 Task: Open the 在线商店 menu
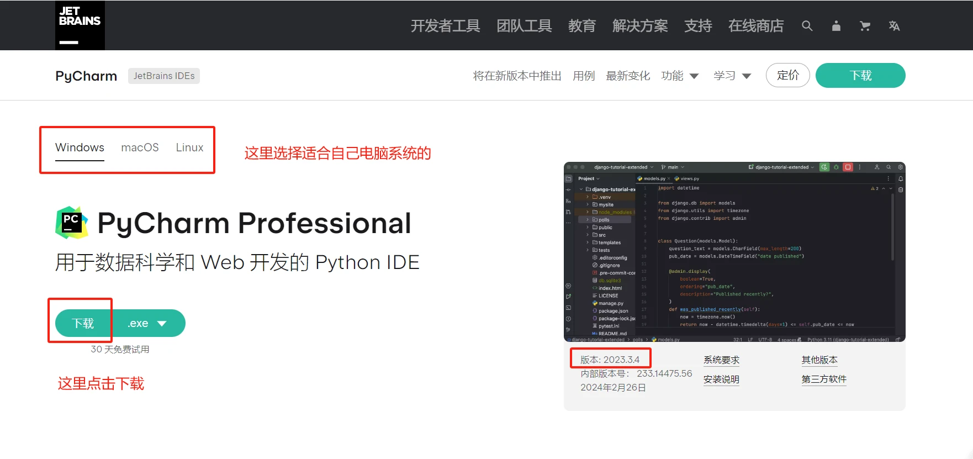[756, 26]
